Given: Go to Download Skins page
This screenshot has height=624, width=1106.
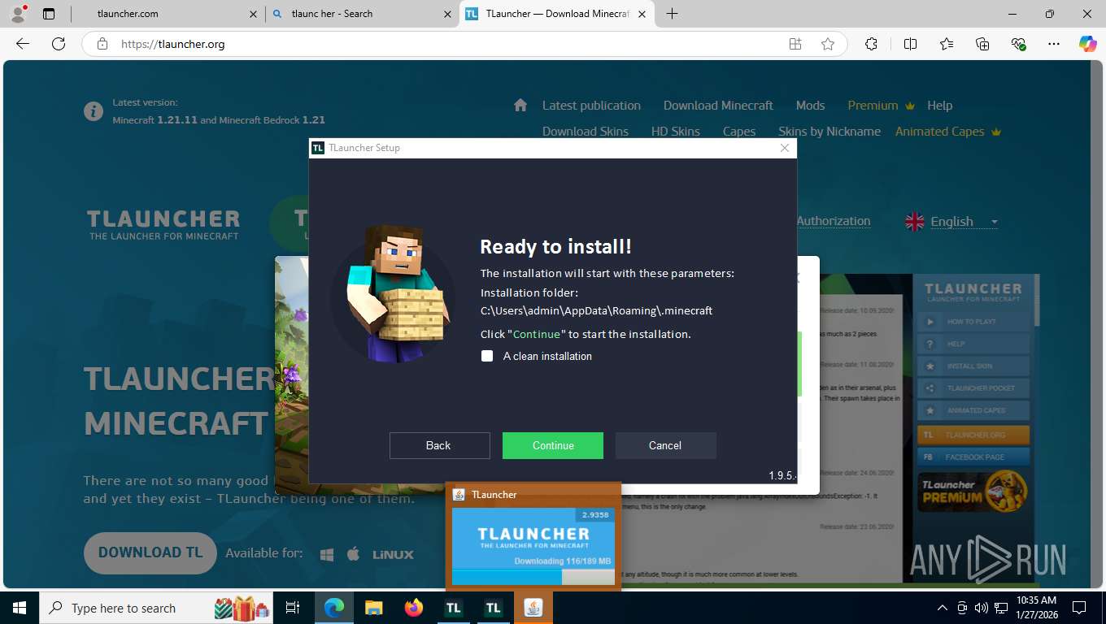Looking at the screenshot, I should click(x=586, y=132).
